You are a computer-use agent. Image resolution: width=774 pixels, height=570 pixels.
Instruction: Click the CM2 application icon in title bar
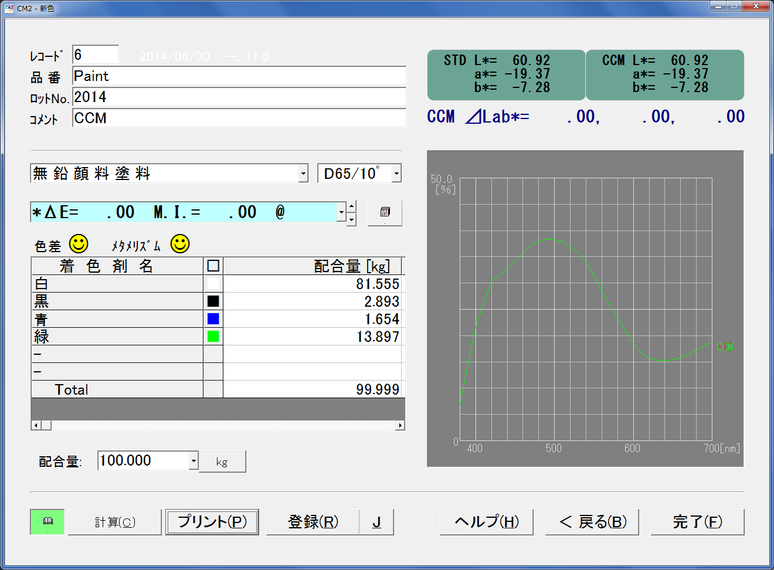pyautogui.click(x=9, y=8)
